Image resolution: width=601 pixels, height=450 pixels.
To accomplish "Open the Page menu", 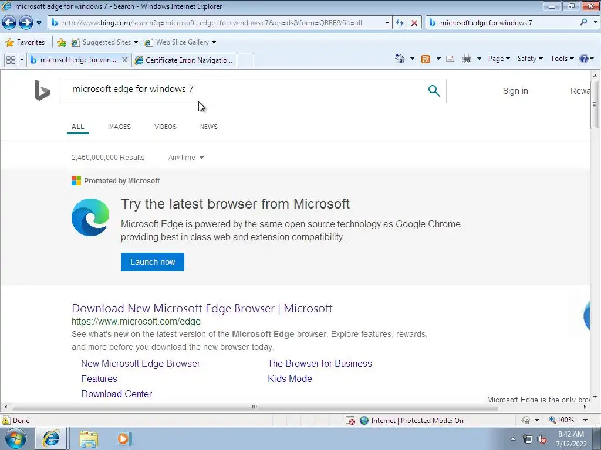I will pyautogui.click(x=499, y=59).
